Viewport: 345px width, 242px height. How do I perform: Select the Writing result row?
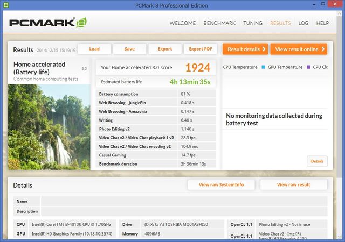pos(156,120)
